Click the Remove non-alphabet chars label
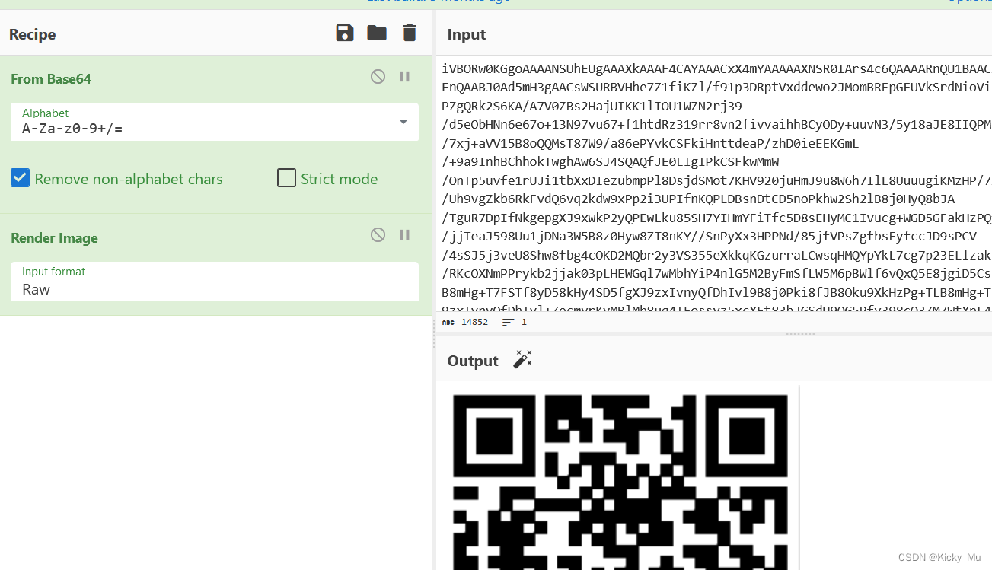This screenshot has width=992, height=570. point(129,179)
